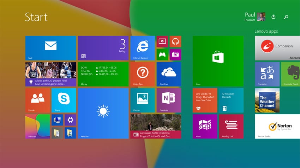Open the Desktop tile
Viewport: 300px width, 168px height.
click(37, 127)
